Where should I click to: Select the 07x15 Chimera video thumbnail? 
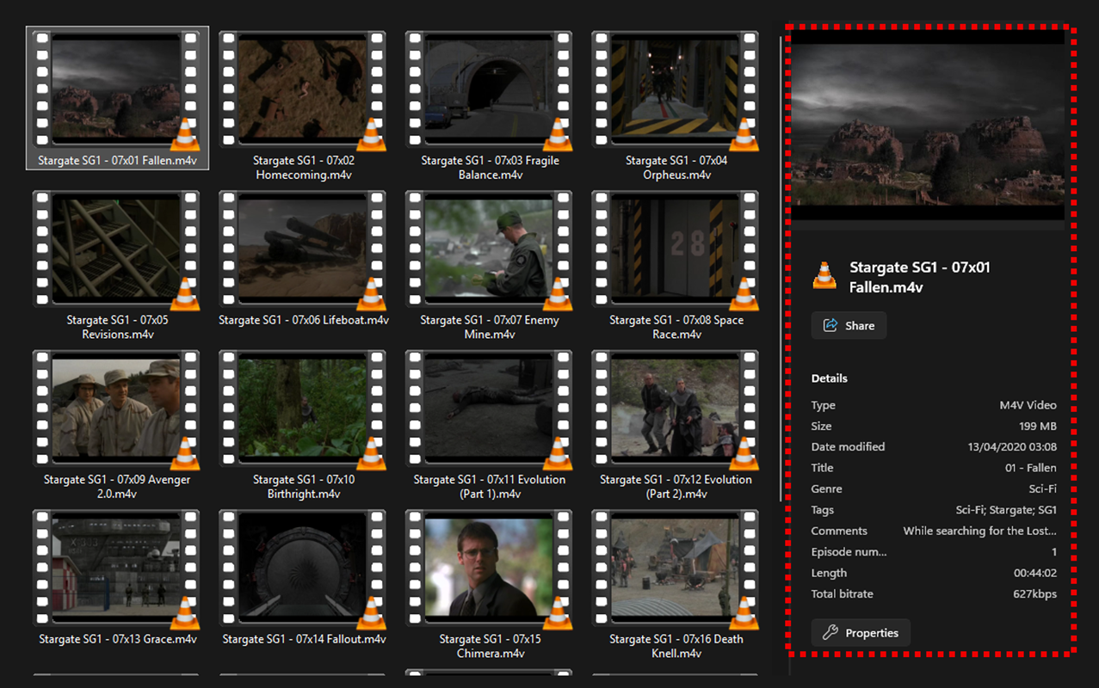pos(489,568)
